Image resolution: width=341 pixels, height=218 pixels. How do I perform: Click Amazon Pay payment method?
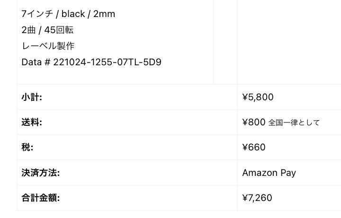point(269,173)
